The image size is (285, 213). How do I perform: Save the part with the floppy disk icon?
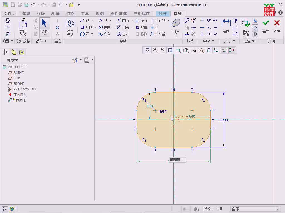[x=26, y=5]
